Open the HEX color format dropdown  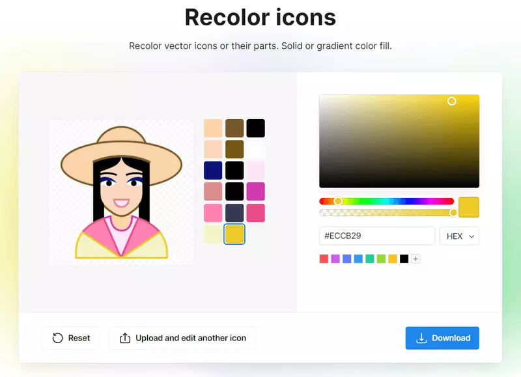pyautogui.click(x=460, y=236)
